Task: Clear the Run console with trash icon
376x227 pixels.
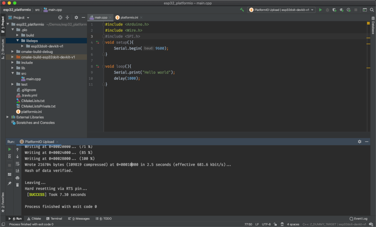Action: tap(17, 185)
